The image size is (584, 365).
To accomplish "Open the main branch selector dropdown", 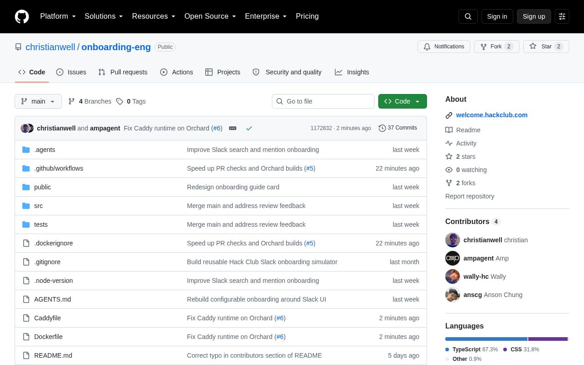I will [x=38, y=101].
